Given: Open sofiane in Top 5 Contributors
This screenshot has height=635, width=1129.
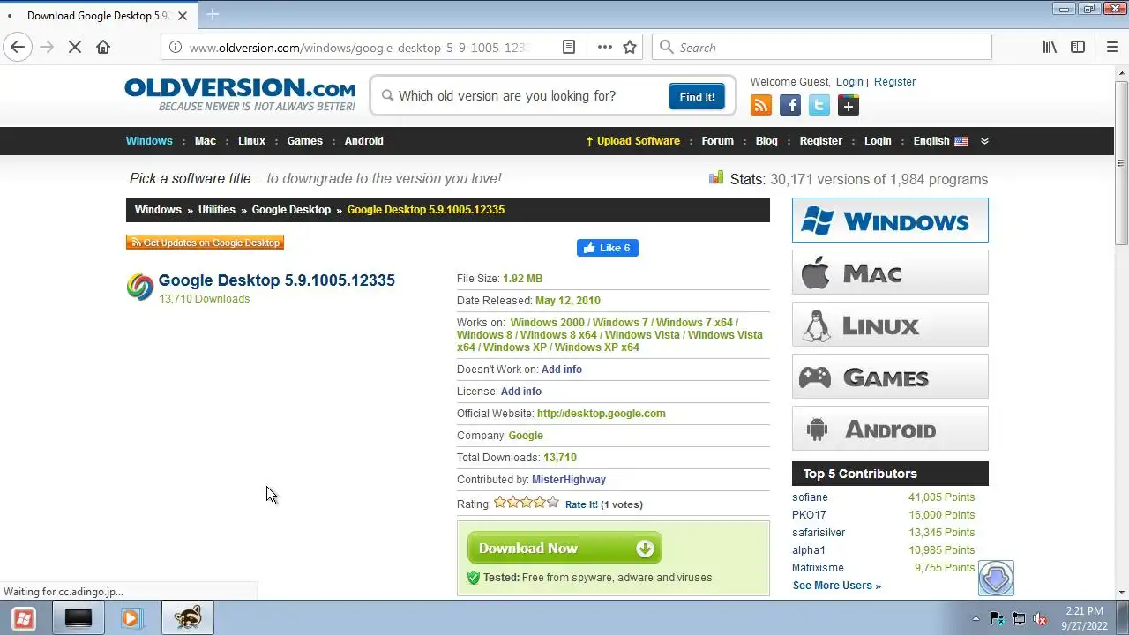Looking at the screenshot, I should coord(810,497).
